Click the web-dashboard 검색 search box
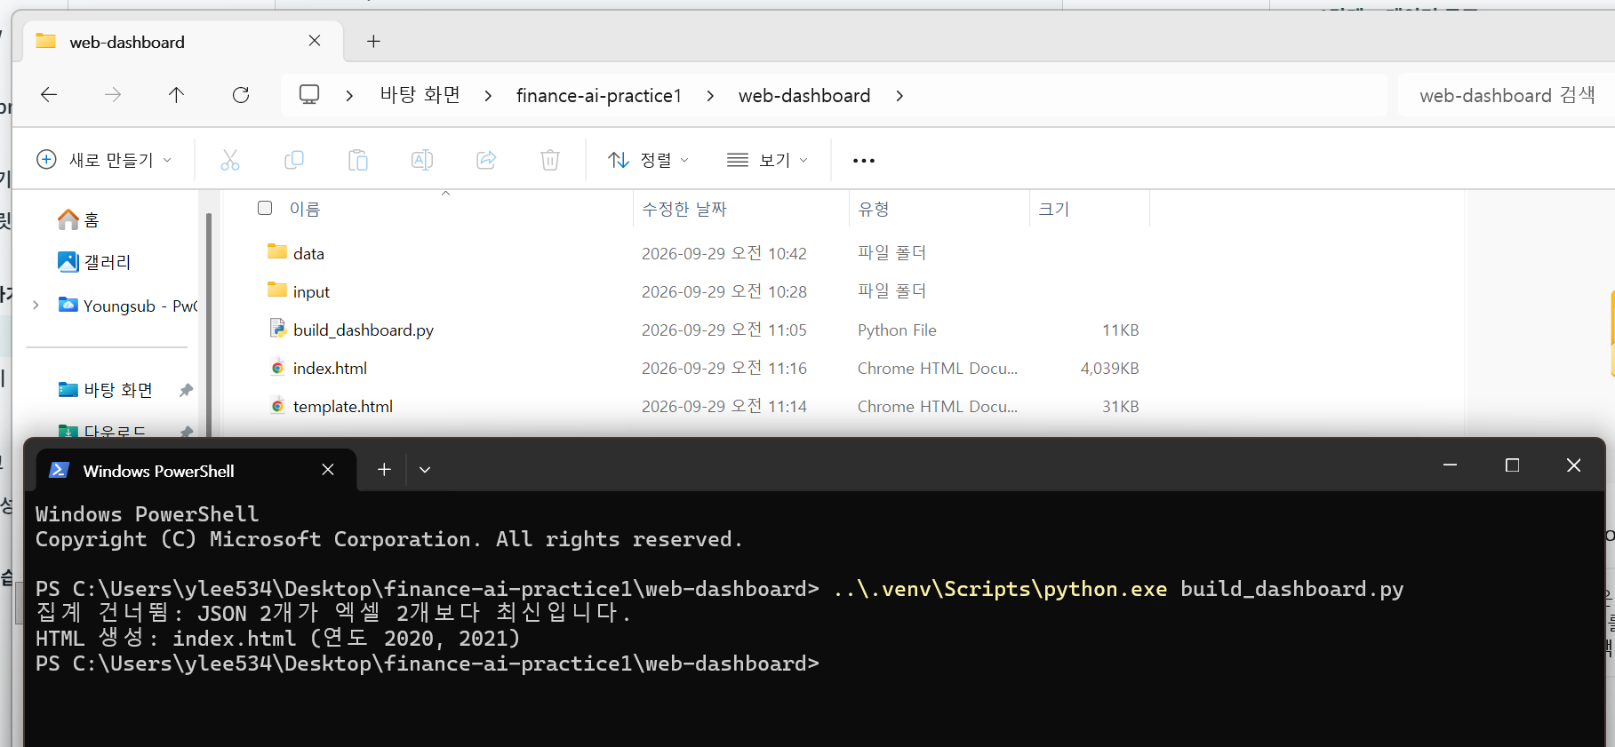The height and width of the screenshot is (747, 1615). 1507,95
